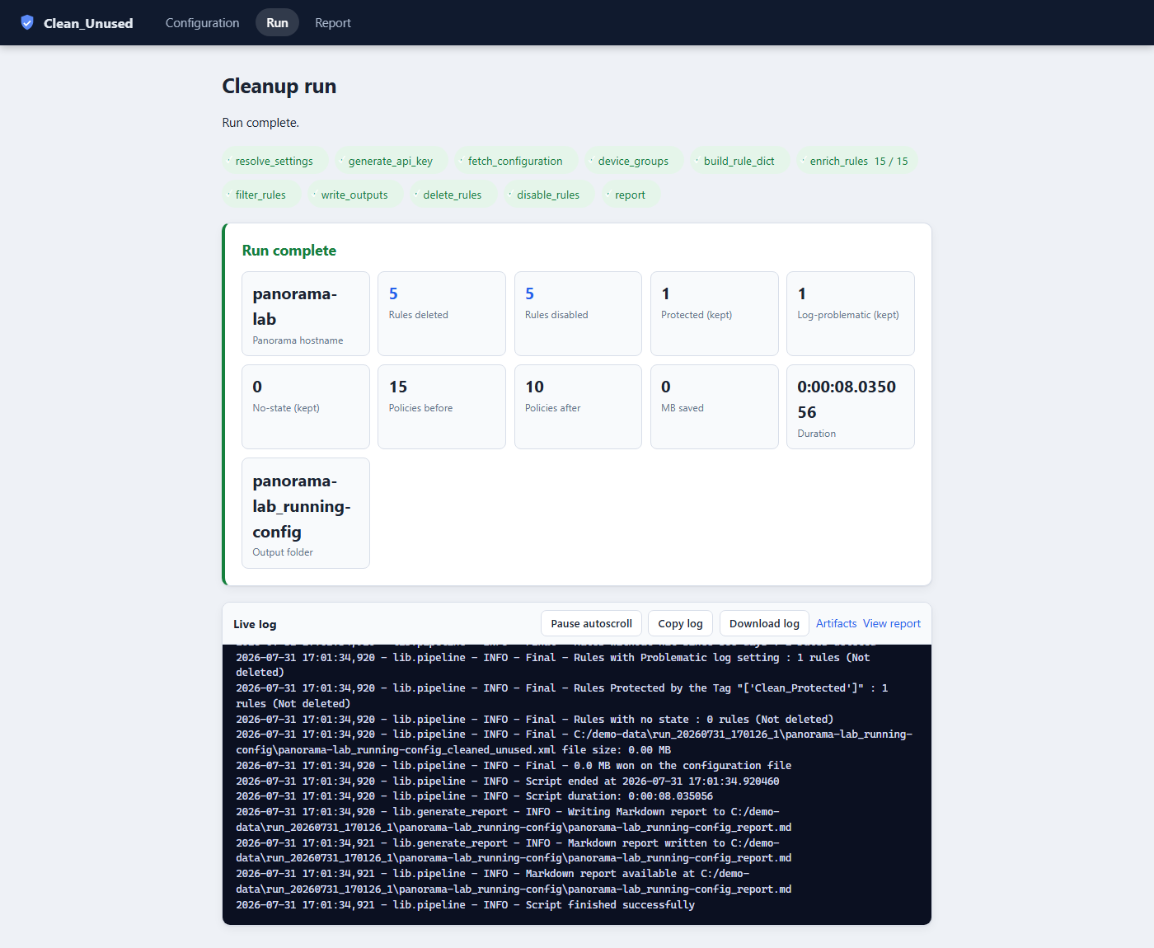
Task: Open the View report link
Action: (x=892, y=624)
